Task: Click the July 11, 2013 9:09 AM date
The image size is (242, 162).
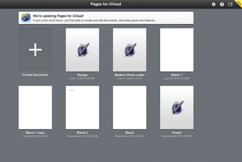Action: click(x=83, y=79)
